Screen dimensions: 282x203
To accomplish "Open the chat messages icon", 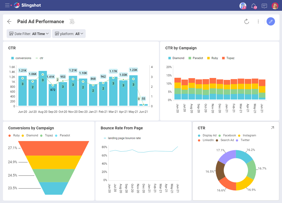I will (x=264, y=6).
